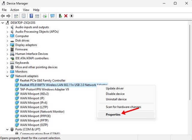Collapse the Ports (COM & LPT) category
This screenshot has height=140, width=192.
pyautogui.click(x=7, y=130)
